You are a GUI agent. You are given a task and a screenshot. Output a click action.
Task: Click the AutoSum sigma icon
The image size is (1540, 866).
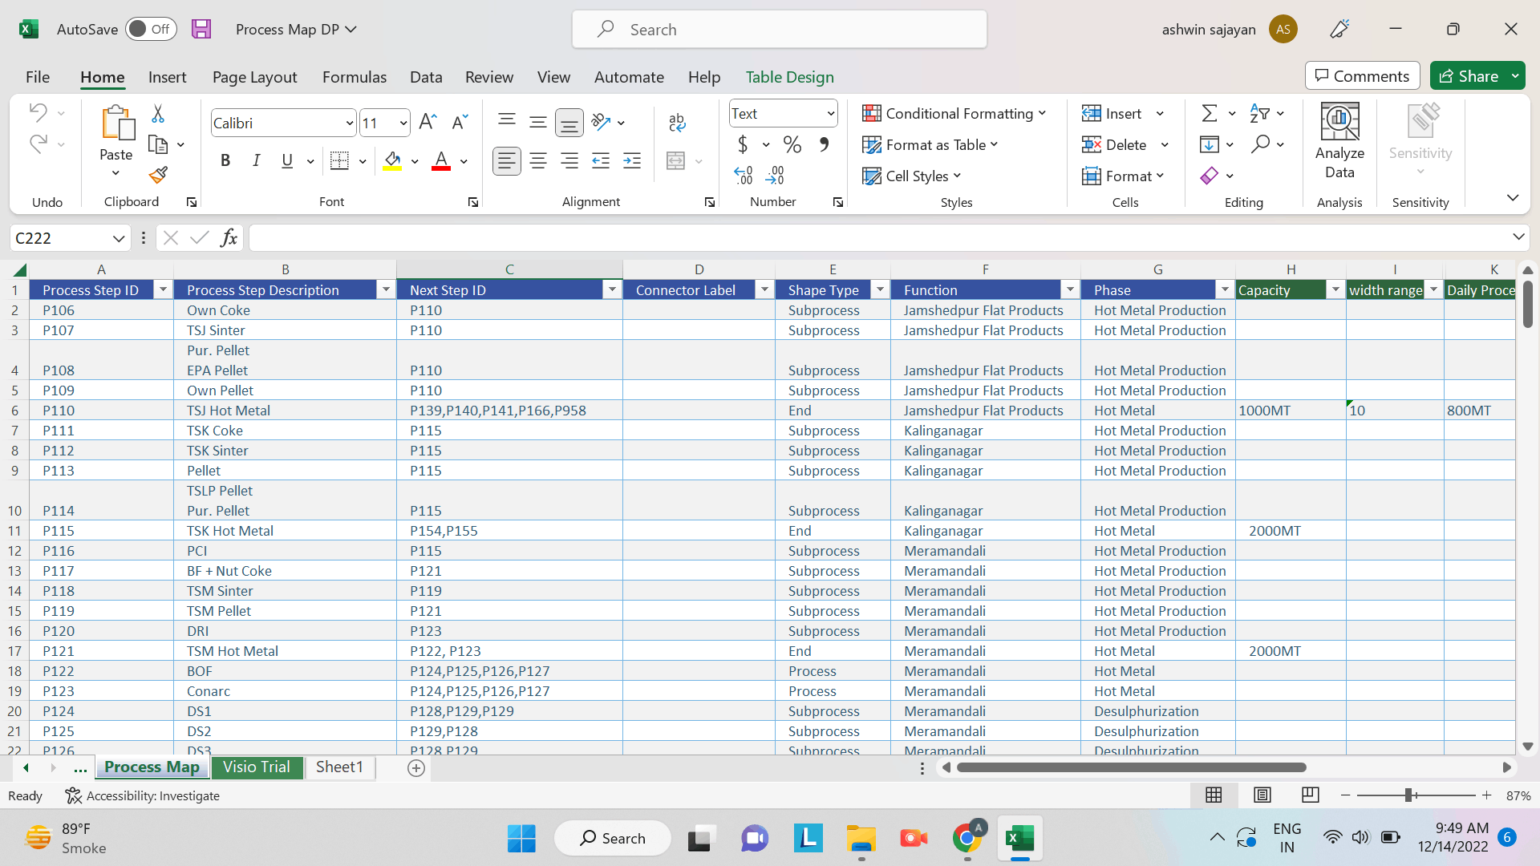[1210, 113]
